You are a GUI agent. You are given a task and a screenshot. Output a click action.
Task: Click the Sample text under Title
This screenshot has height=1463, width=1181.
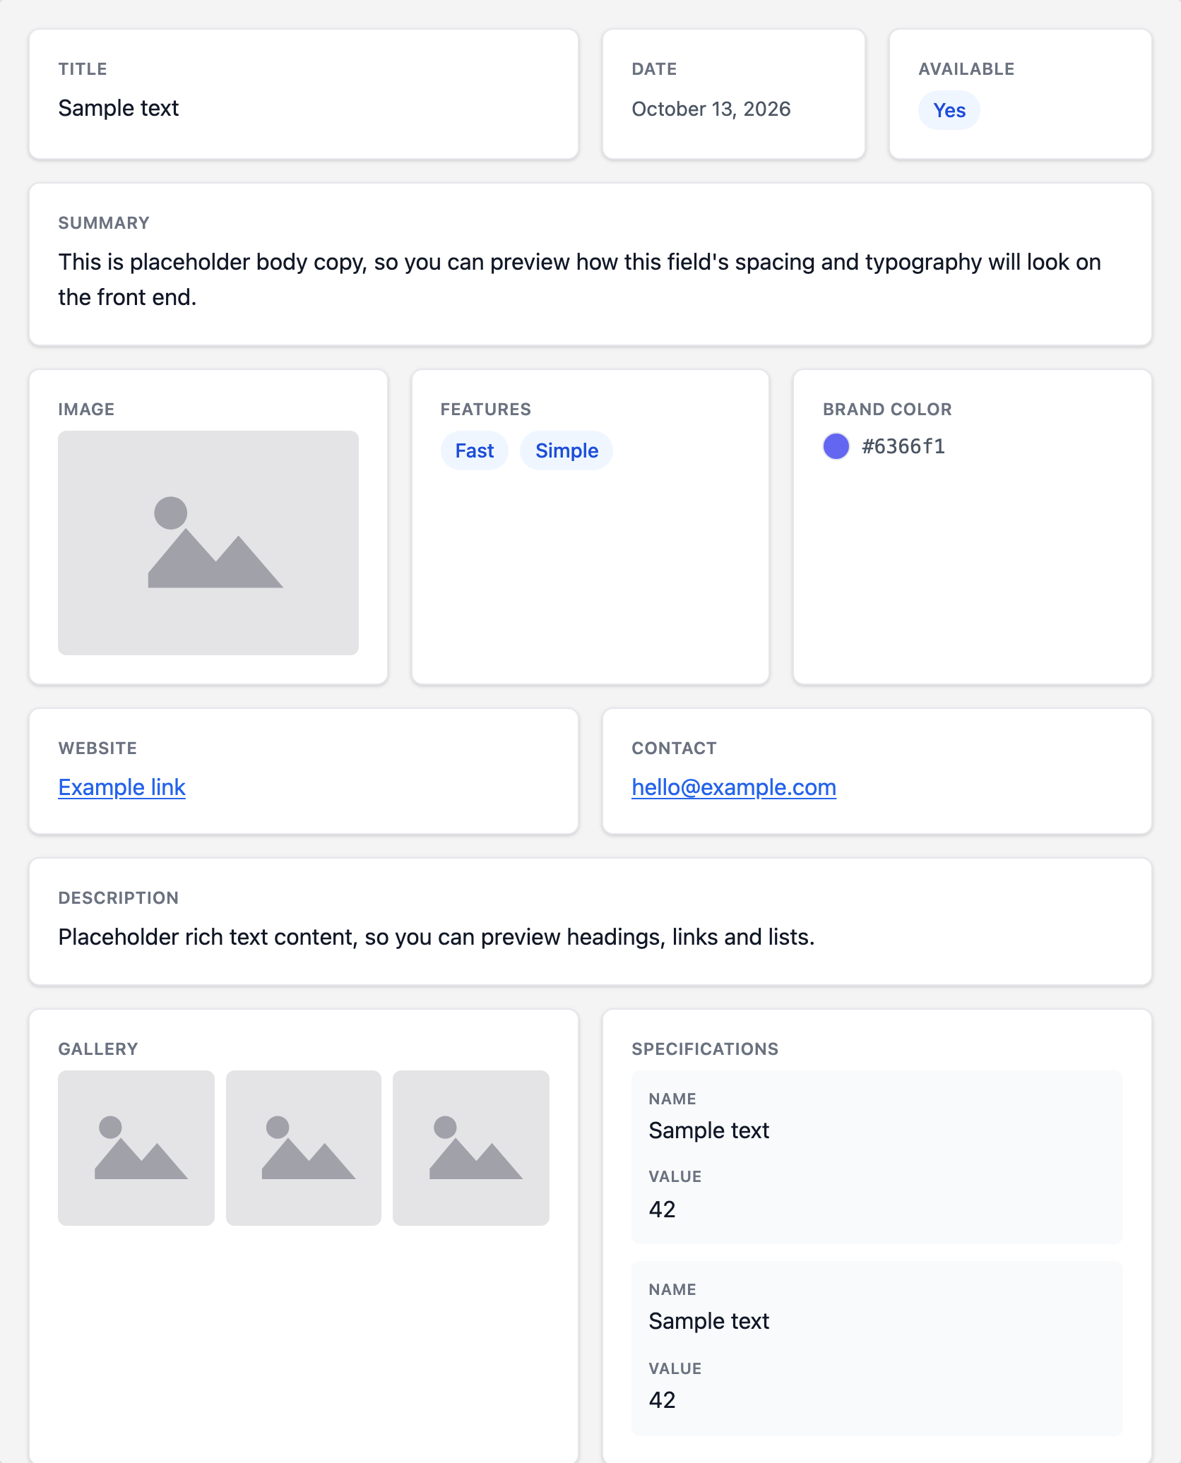[x=118, y=108]
